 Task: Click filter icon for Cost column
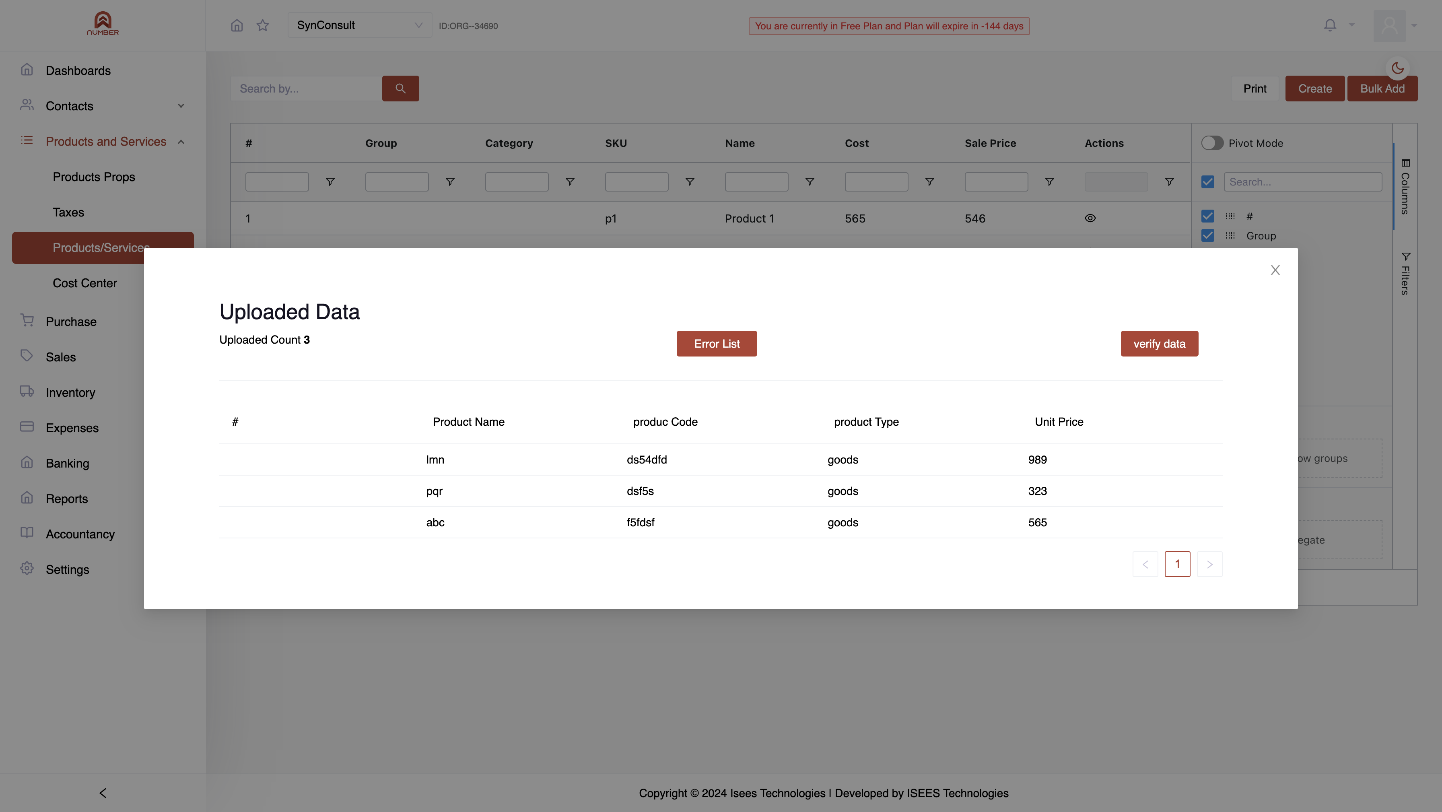pos(929,182)
